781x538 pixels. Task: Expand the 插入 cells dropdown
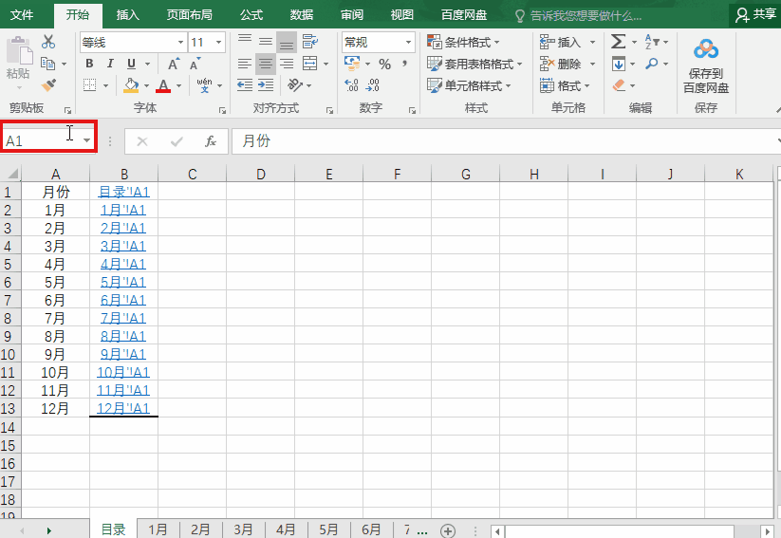click(x=593, y=43)
